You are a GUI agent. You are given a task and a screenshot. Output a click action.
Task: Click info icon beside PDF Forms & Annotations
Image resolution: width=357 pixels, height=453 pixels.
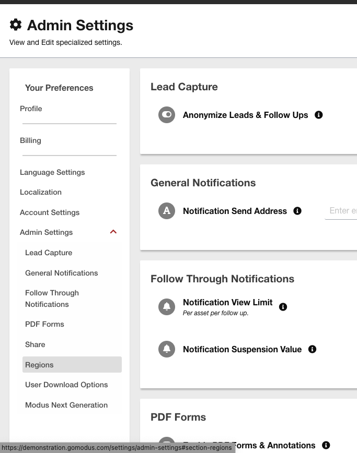tap(326, 445)
